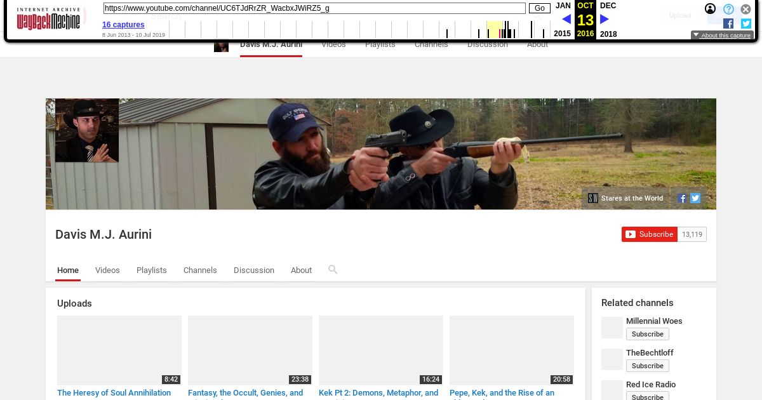This screenshot has height=400, width=762.
Task: Expand About this capture dropdown
Action: 722,36
